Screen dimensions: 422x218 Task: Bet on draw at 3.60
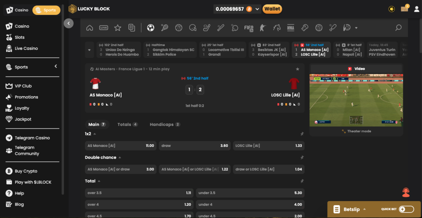(x=195, y=146)
